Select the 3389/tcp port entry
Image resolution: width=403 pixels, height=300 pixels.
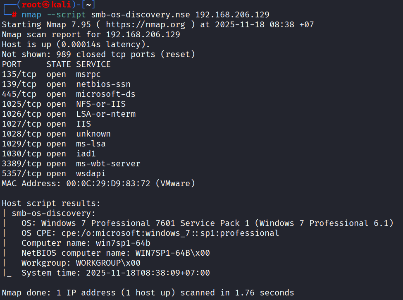pyautogui.click(x=21, y=163)
